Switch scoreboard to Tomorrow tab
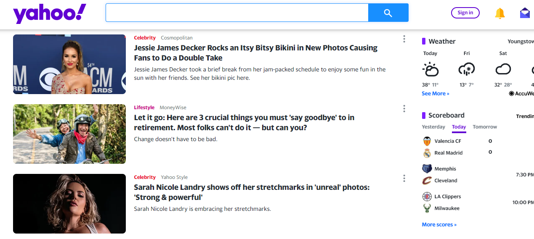Screen dimensions: 534x239 [x=485, y=127]
